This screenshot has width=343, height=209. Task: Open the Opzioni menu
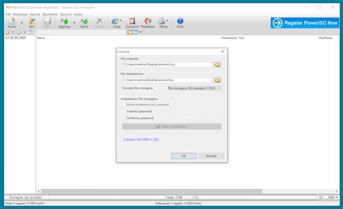pos(66,14)
